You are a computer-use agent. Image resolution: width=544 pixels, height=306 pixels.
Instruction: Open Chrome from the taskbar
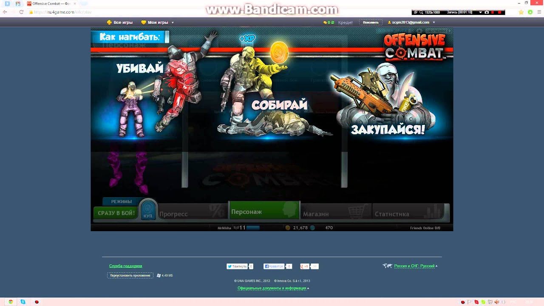(11, 302)
